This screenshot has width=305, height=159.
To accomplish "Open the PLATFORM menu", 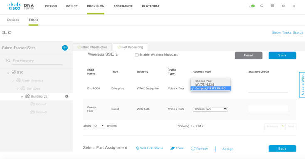I will 150,6.
